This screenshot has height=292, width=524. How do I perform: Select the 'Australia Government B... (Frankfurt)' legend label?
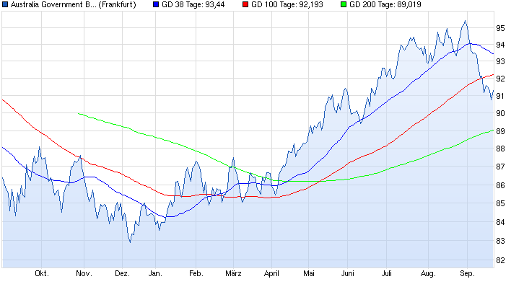coord(74,5)
